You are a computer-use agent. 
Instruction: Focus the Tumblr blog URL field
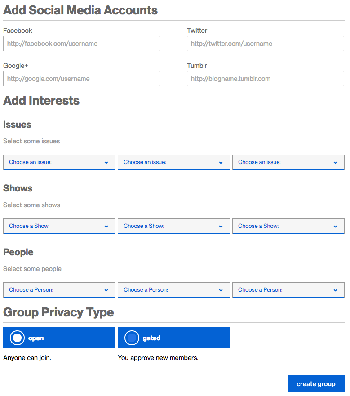coord(265,79)
